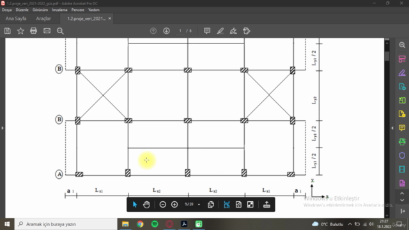
Task: Zoom out with the minus button
Action: click(x=163, y=204)
